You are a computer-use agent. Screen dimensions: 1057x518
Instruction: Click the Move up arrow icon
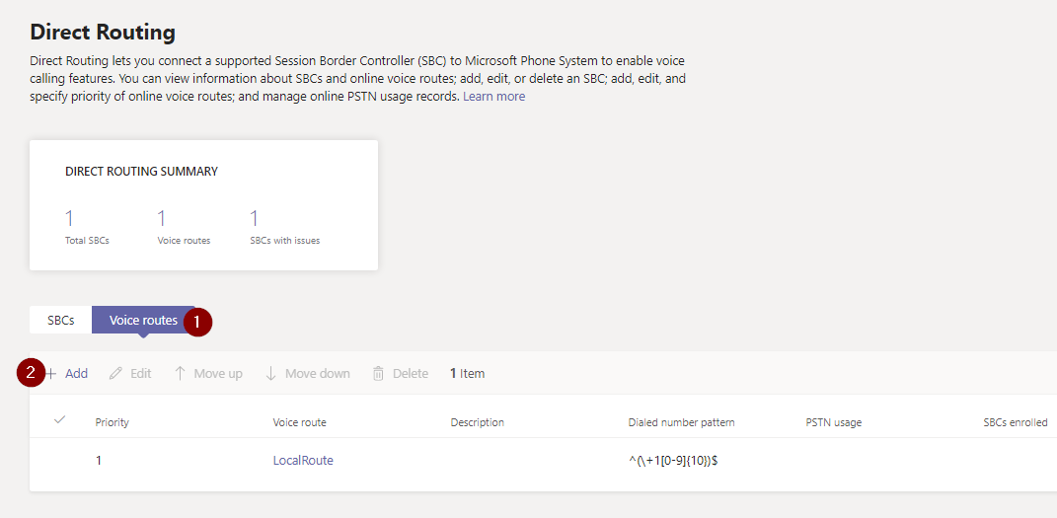click(x=180, y=374)
